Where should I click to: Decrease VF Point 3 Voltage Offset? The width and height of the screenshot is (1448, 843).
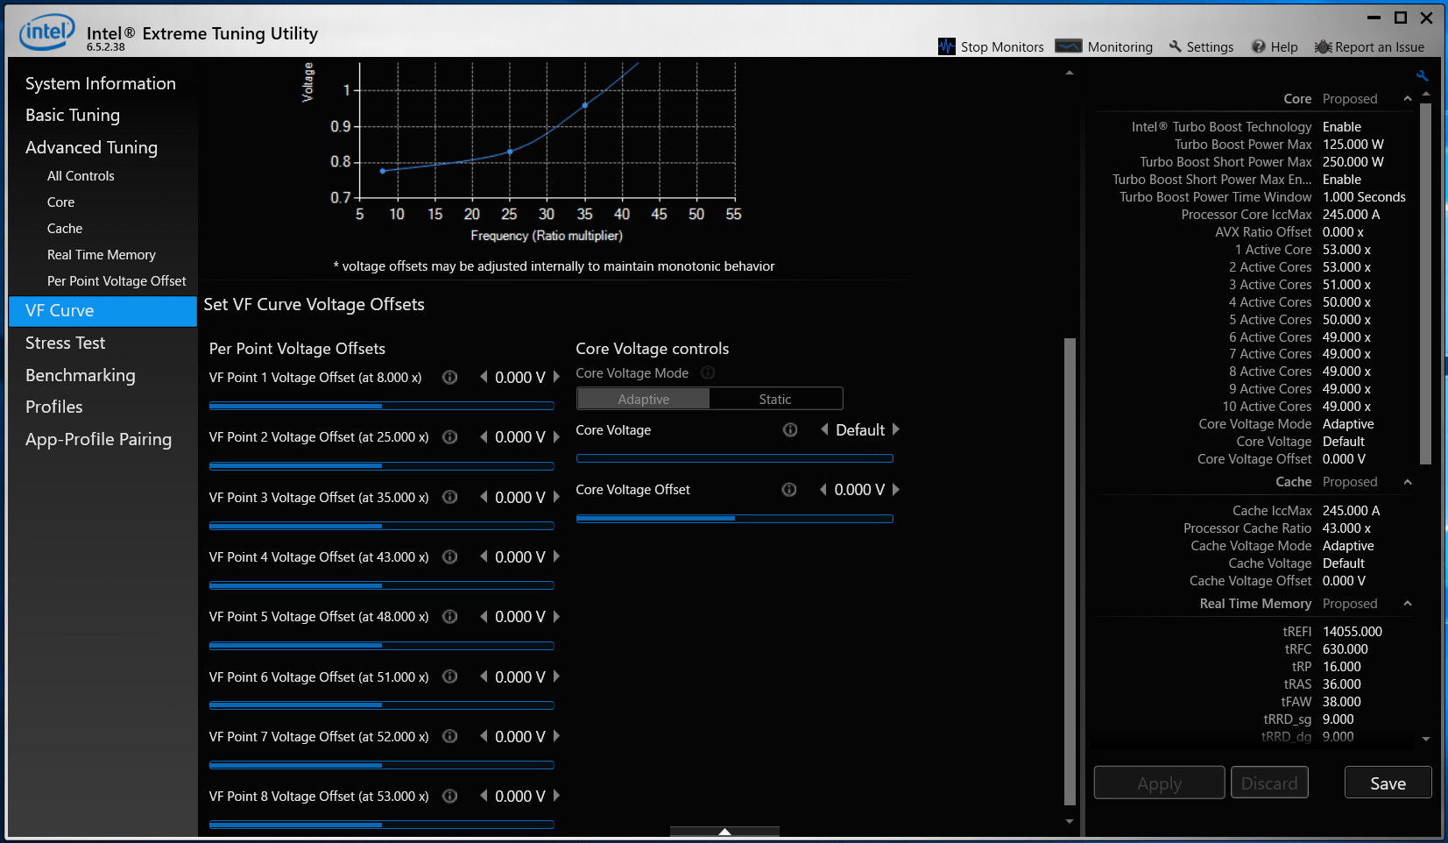tap(484, 497)
